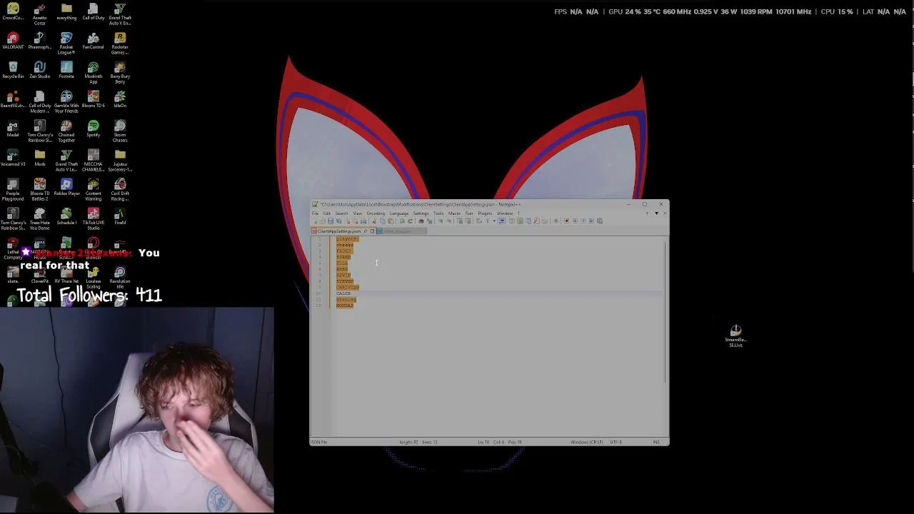The image size is (914, 514).
Task: Select the VALORANT desktop icon
Action: click(13, 41)
